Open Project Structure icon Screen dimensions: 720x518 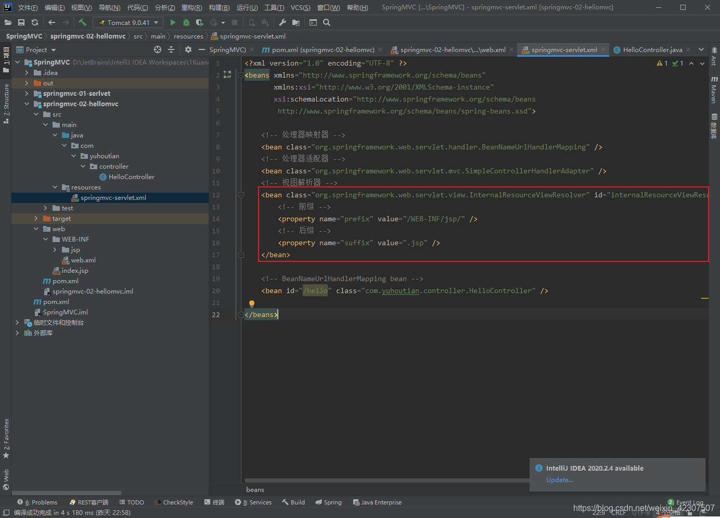(296, 22)
